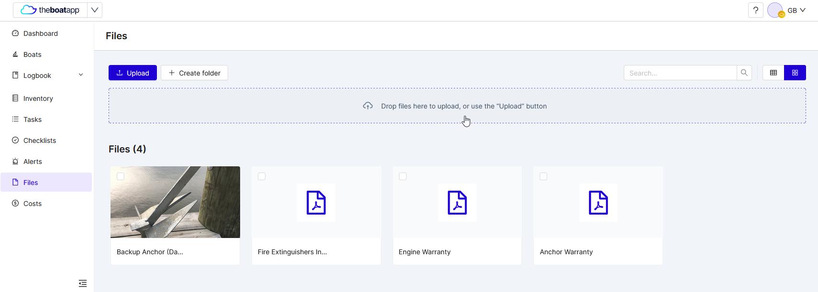Click the help question mark icon
The image size is (818, 292).
tap(755, 10)
